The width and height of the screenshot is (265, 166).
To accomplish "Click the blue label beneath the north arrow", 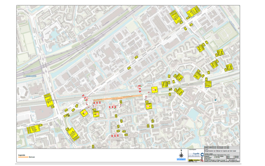I will [182, 160].
